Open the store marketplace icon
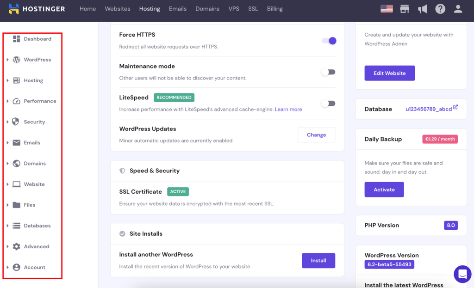The height and width of the screenshot is (288, 474). tap(405, 9)
